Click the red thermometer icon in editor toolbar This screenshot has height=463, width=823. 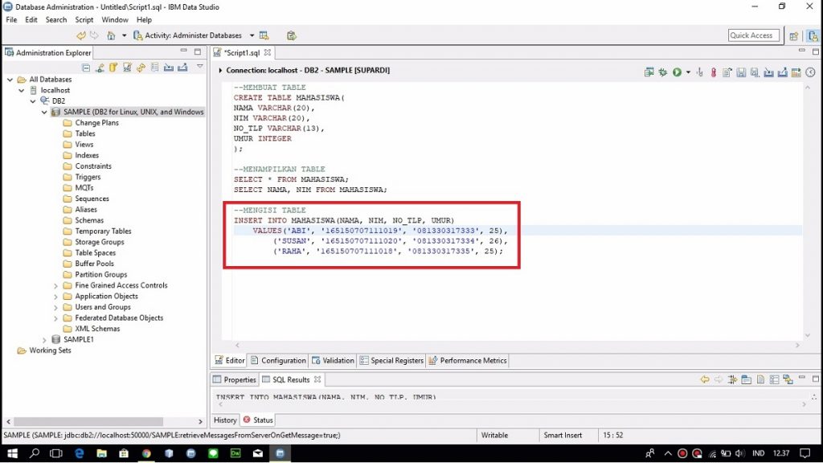[x=713, y=72]
